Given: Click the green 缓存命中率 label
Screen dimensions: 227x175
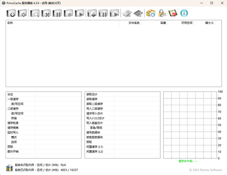Looking at the screenshot, I should [188, 161].
